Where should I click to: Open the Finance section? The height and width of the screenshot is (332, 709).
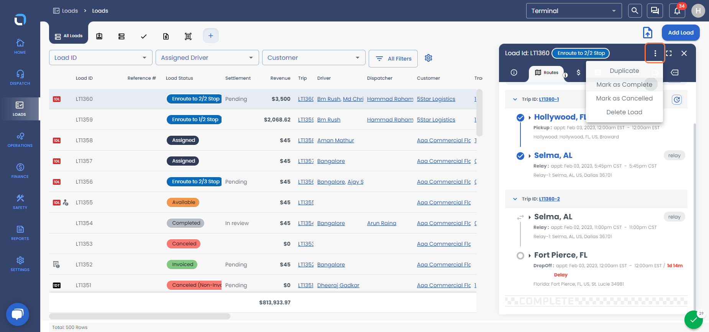[20, 171]
